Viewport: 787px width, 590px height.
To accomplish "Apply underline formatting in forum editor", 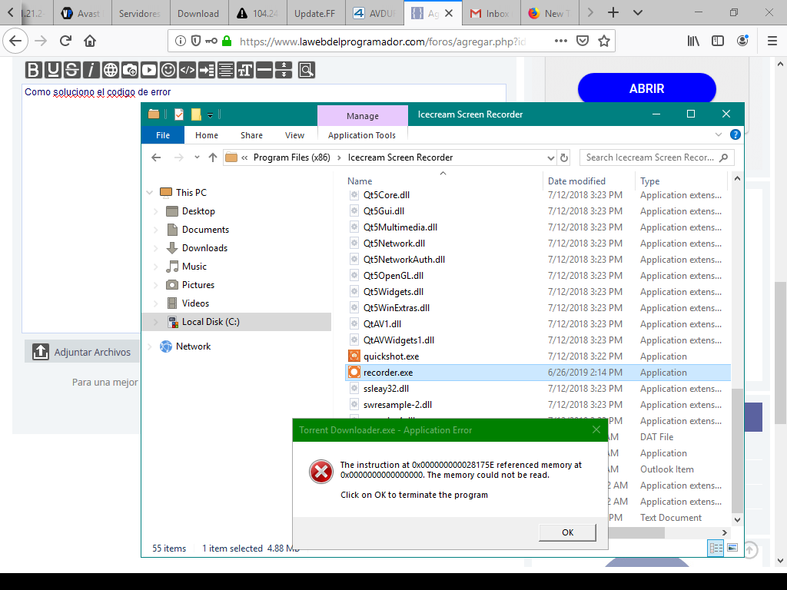I will pos(53,70).
